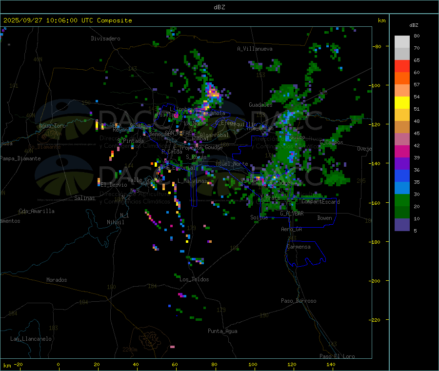Pick the magenta 39–42 dBZ legend color
439x371 pixels.
[402, 152]
